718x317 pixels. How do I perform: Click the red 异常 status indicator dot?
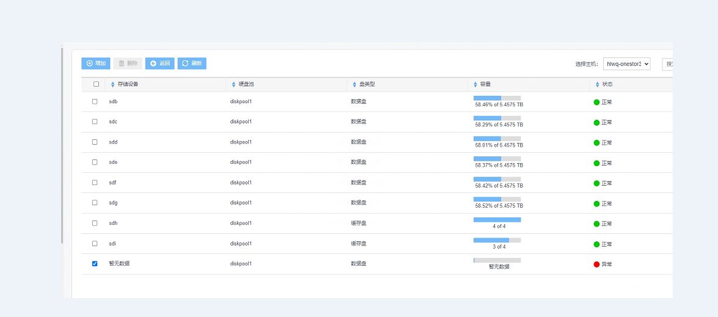tap(596, 264)
